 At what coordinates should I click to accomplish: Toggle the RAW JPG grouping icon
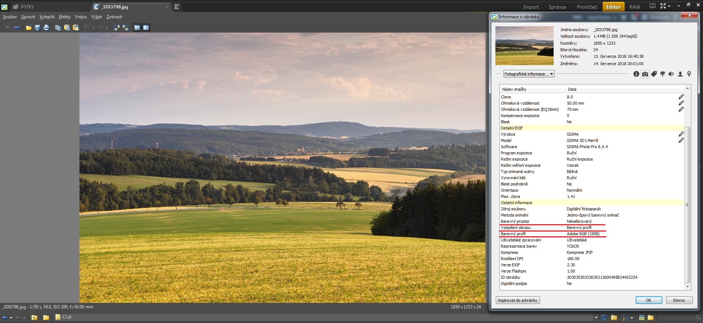pos(642,318)
